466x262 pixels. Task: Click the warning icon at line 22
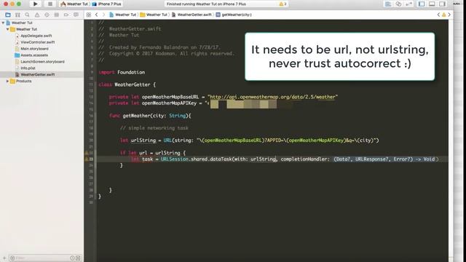[x=87, y=153]
